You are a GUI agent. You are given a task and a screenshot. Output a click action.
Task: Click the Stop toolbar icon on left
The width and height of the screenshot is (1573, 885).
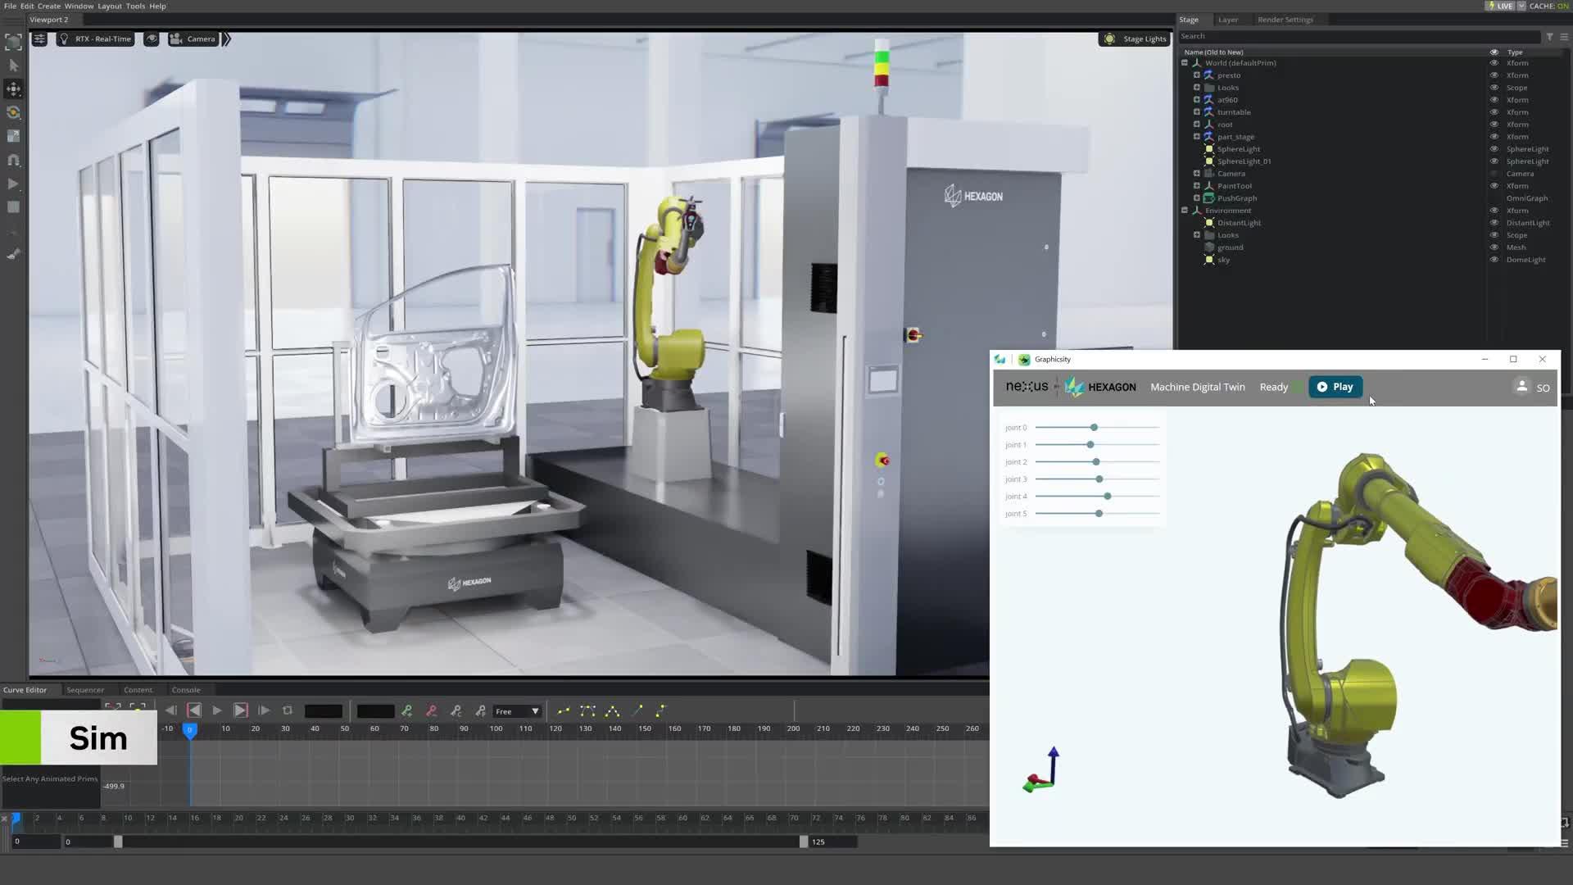click(13, 207)
